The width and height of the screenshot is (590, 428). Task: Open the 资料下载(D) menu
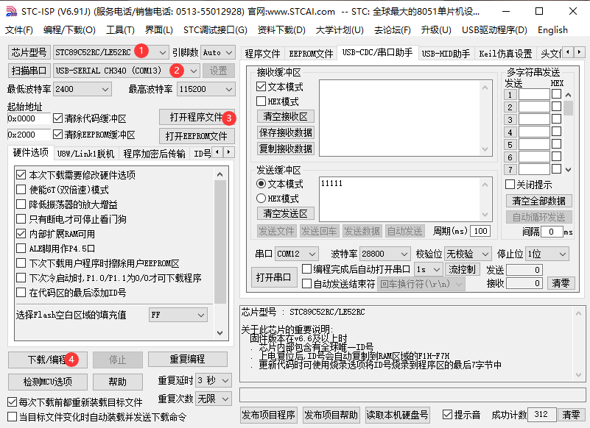281,30
